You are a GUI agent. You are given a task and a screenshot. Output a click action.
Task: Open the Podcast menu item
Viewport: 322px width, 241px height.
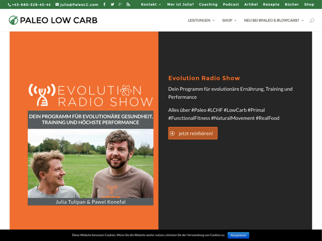(231, 5)
